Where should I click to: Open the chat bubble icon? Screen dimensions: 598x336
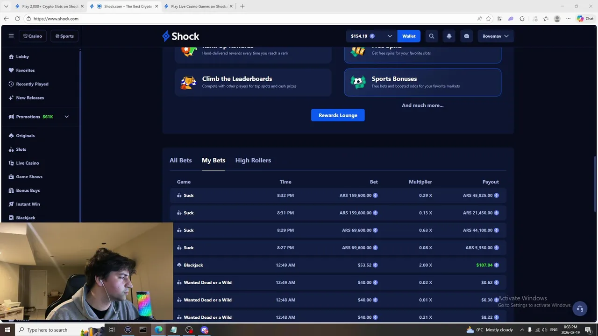466,36
